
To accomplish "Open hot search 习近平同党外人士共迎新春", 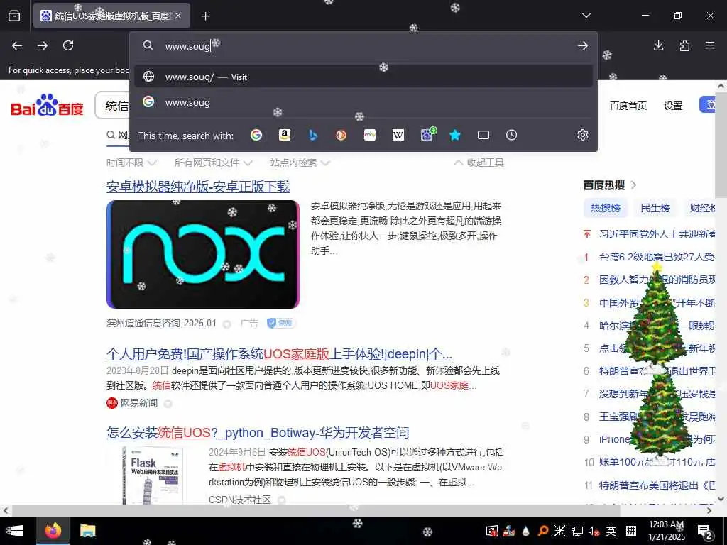I will (x=657, y=234).
